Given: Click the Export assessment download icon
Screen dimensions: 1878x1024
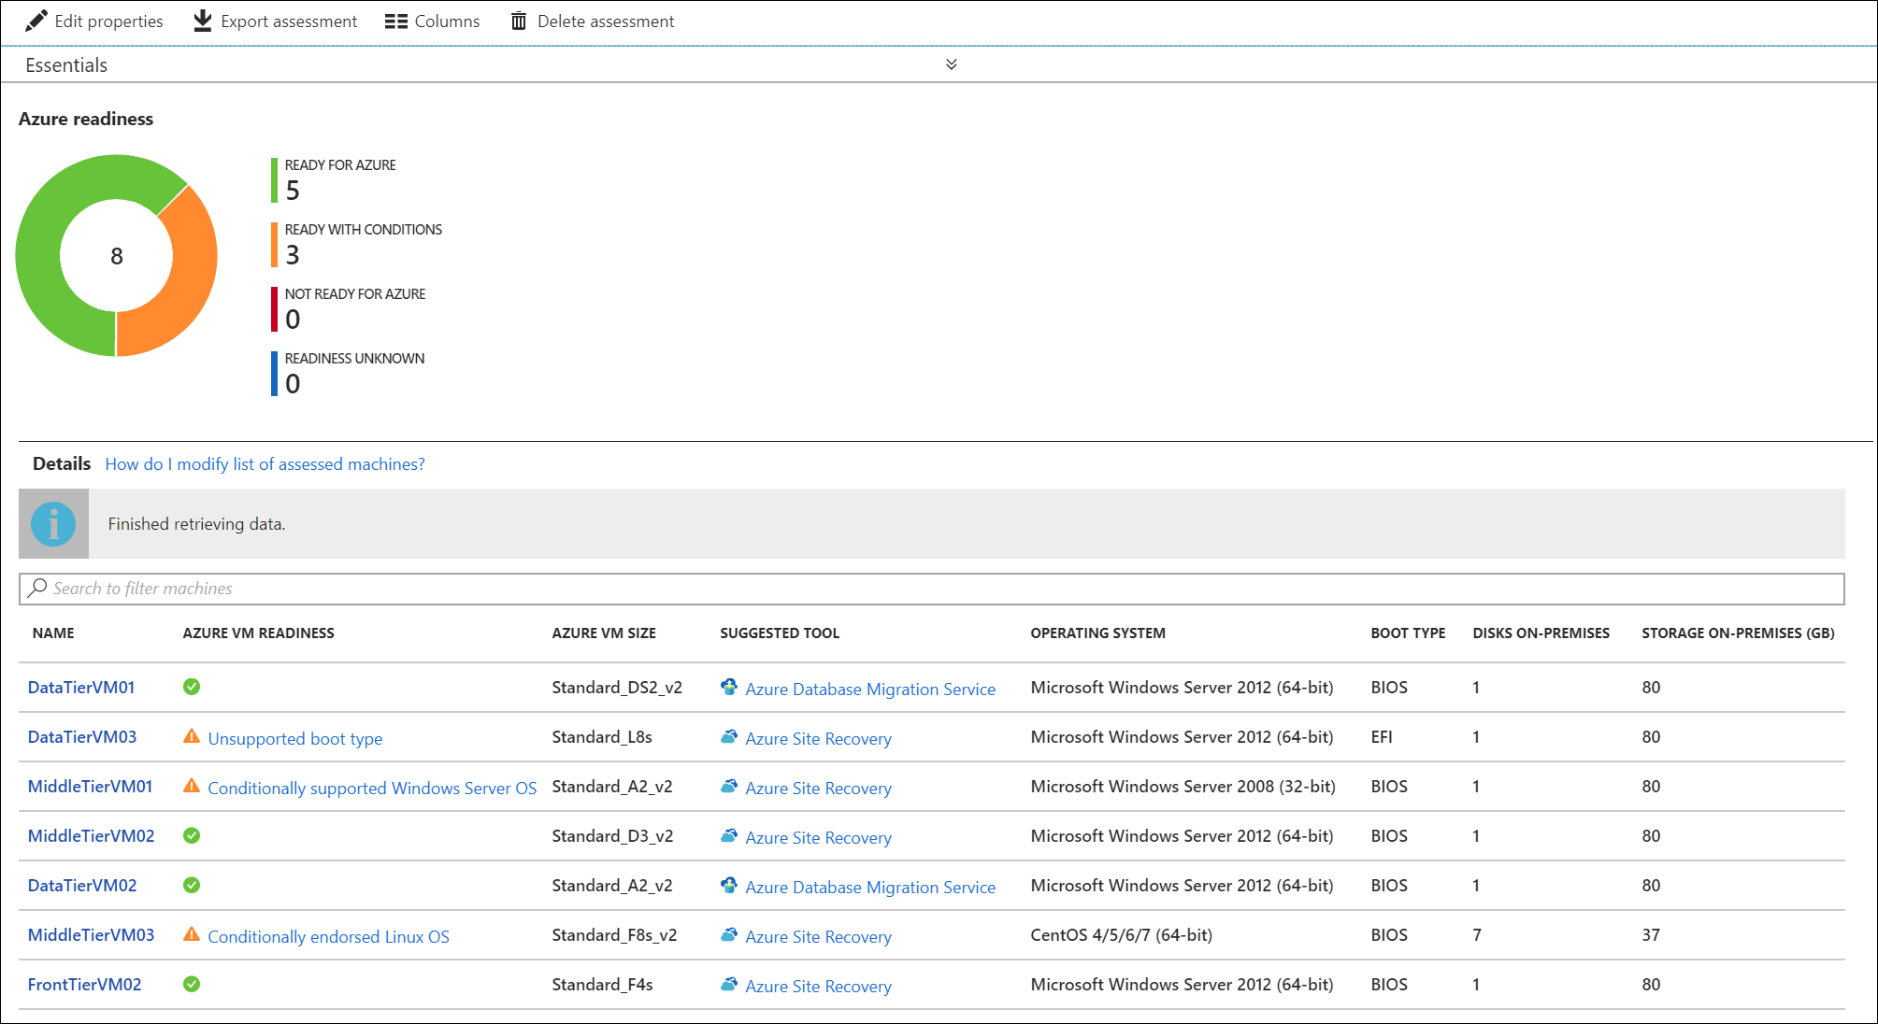Looking at the screenshot, I should pos(201,20).
